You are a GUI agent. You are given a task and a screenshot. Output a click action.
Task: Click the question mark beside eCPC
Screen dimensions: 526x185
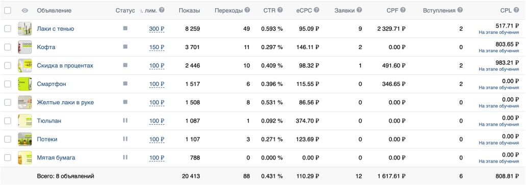point(316,10)
